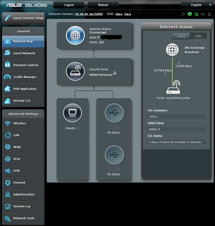Open the English language dropdown
Screen dimensions: 215x226
(197, 5)
